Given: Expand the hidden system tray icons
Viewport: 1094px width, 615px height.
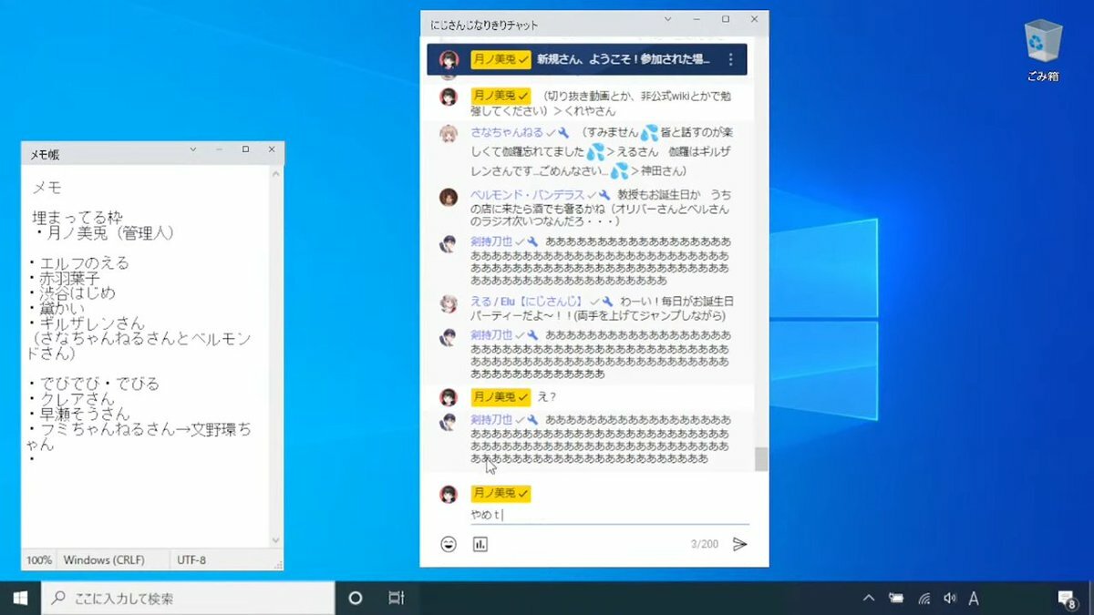Looking at the screenshot, I should click(869, 598).
